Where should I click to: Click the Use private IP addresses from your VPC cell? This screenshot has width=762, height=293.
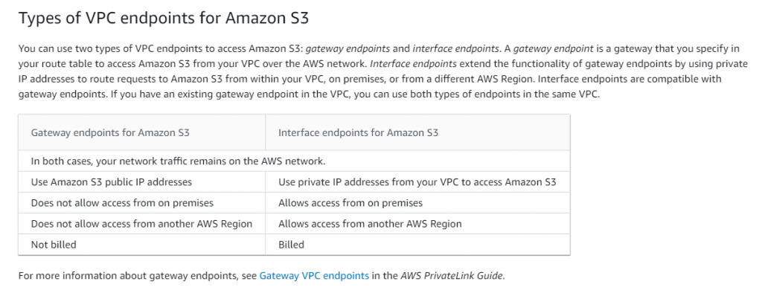tap(418, 182)
